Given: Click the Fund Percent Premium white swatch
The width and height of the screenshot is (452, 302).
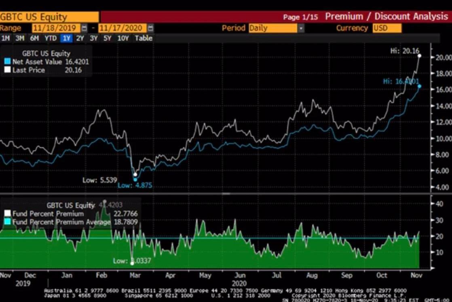Looking at the screenshot, I should tap(8, 213).
